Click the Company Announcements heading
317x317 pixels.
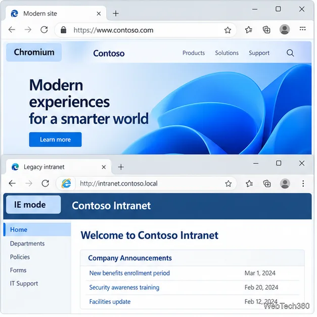point(130,258)
